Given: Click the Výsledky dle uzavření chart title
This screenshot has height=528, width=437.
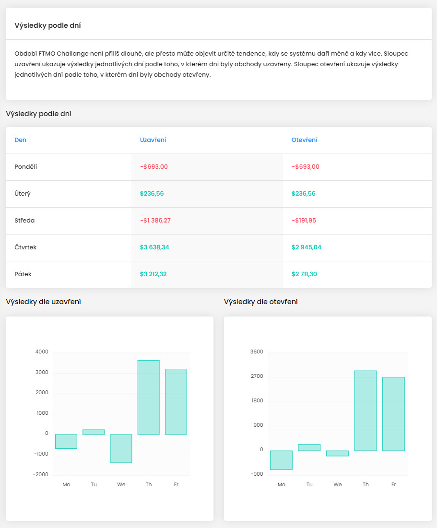Looking at the screenshot, I should point(44,302).
